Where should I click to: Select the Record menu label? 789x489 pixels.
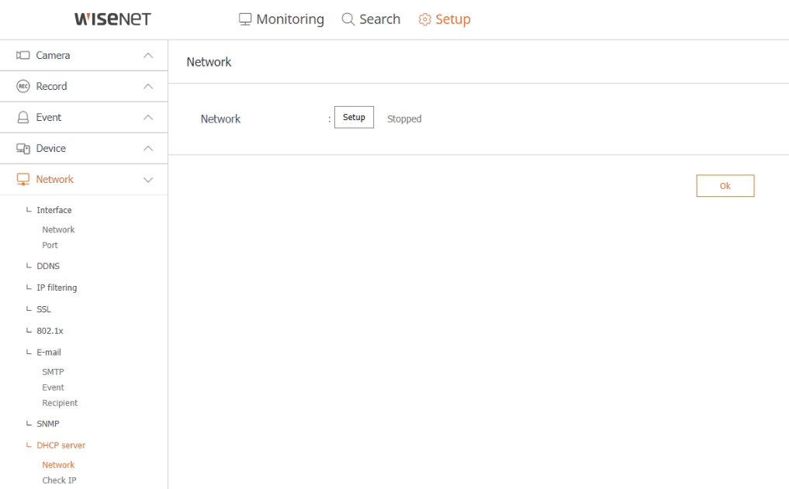click(x=51, y=87)
